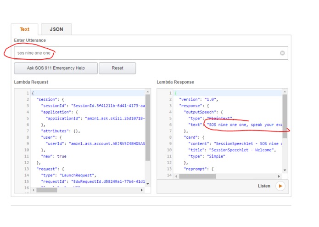The width and height of the screenshot is (319, 227).
Task: Clear the utterance with the X icon
Action: pyautogui.click(x=282, y=53)
